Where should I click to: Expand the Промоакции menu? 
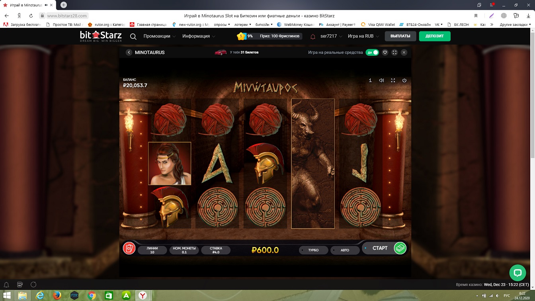click(x=160, y=36)
